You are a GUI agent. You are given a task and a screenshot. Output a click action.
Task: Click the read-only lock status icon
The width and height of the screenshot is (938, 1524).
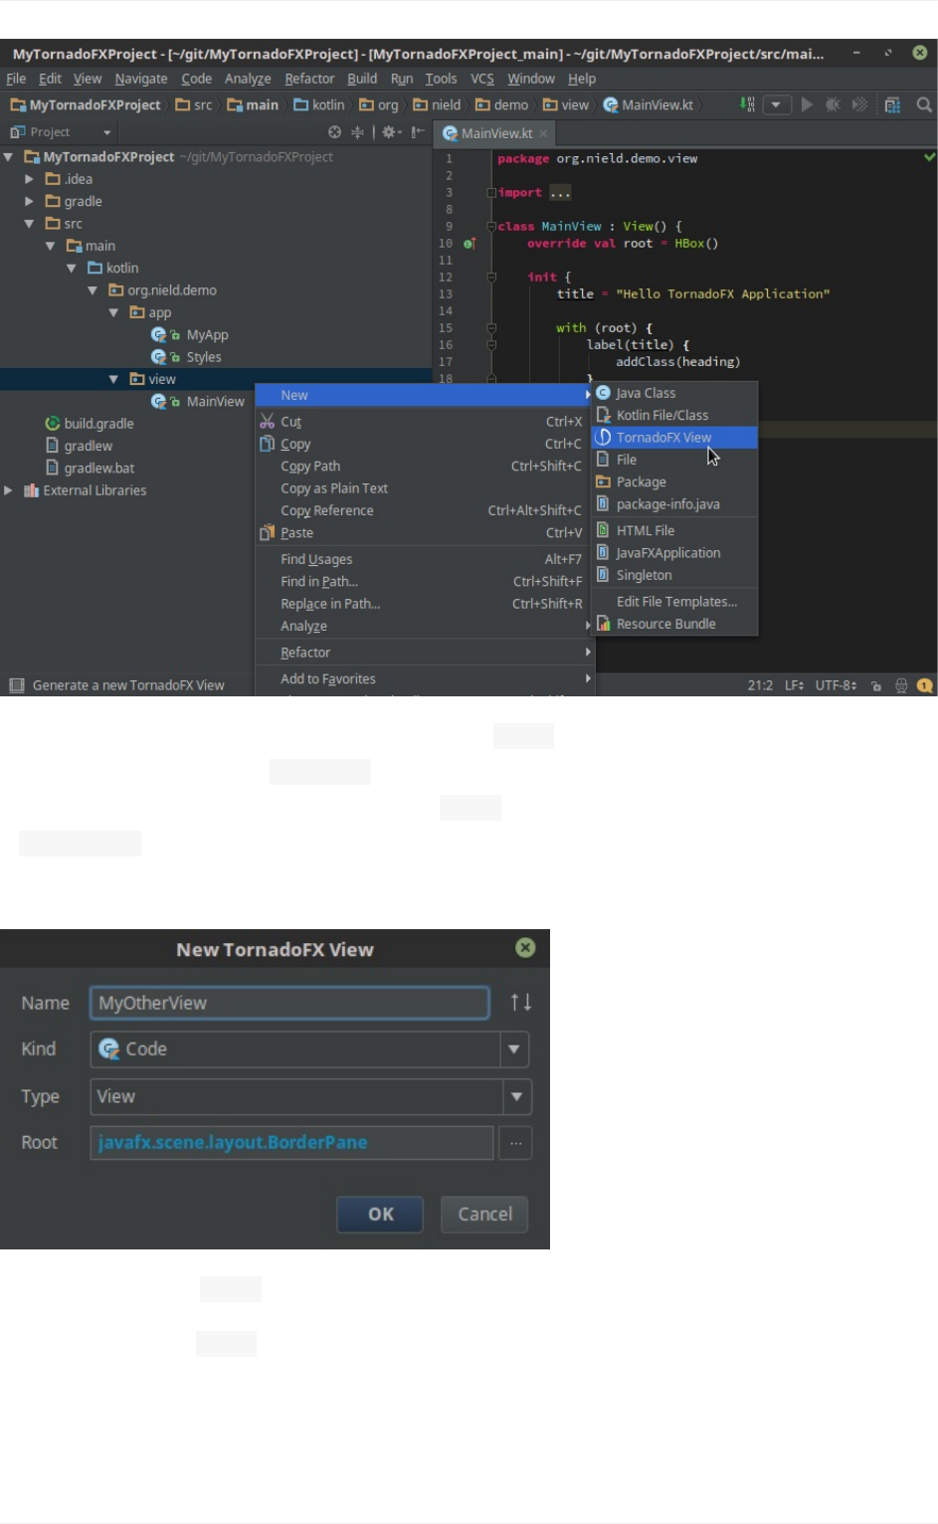pos(876,685)
